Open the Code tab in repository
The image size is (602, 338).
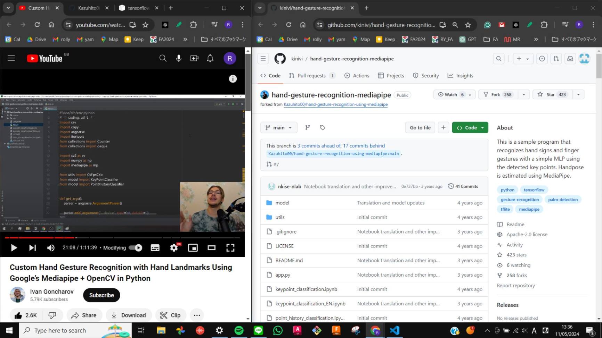(x=270, y=76)
